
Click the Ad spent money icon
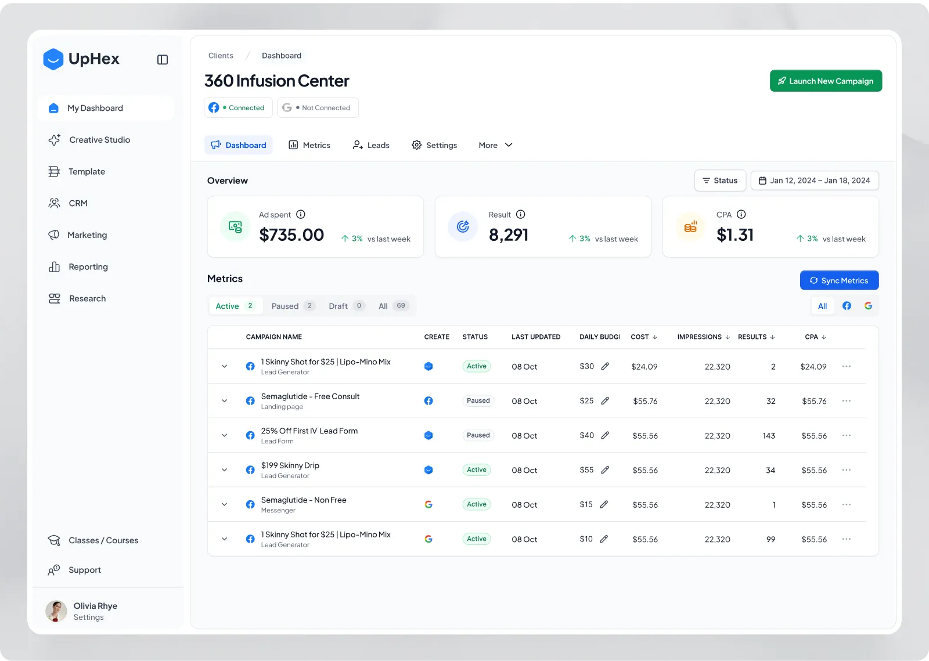235,226
